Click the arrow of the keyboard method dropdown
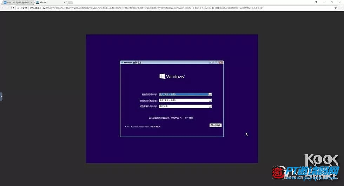The width and height of the screenshot is (344, 186). pos(210,106)
